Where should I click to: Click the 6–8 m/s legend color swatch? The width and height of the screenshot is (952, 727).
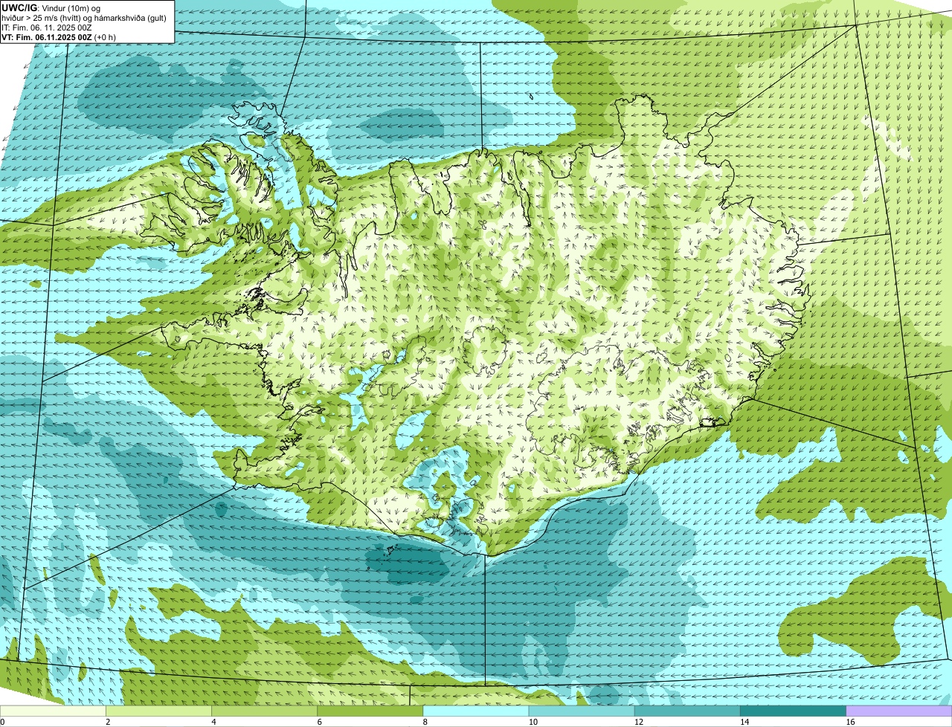click(370, 711)
